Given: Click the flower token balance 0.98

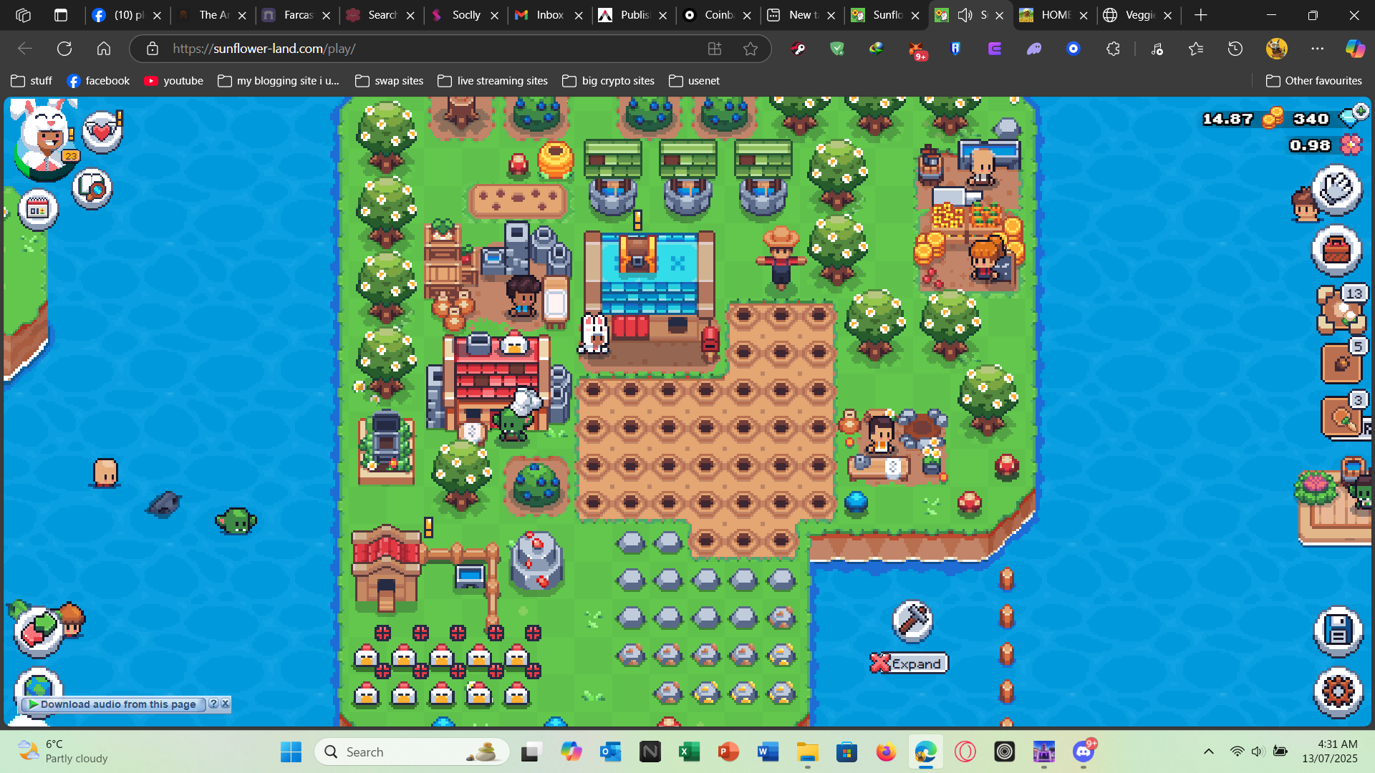Looking at the screenshot, I should tap(1309, 145).
